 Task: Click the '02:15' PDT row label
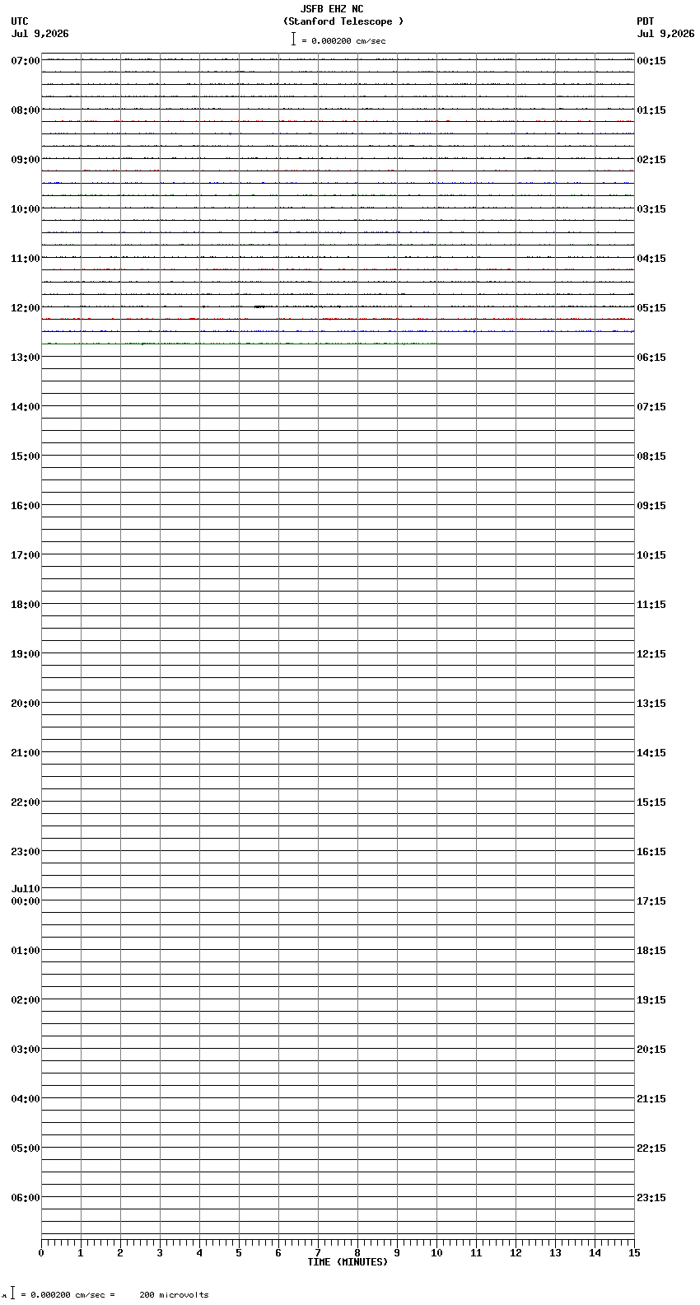651,160
